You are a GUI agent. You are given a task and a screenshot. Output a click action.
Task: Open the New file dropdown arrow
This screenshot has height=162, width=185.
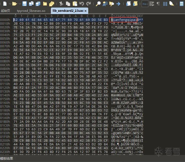[10, 4]
